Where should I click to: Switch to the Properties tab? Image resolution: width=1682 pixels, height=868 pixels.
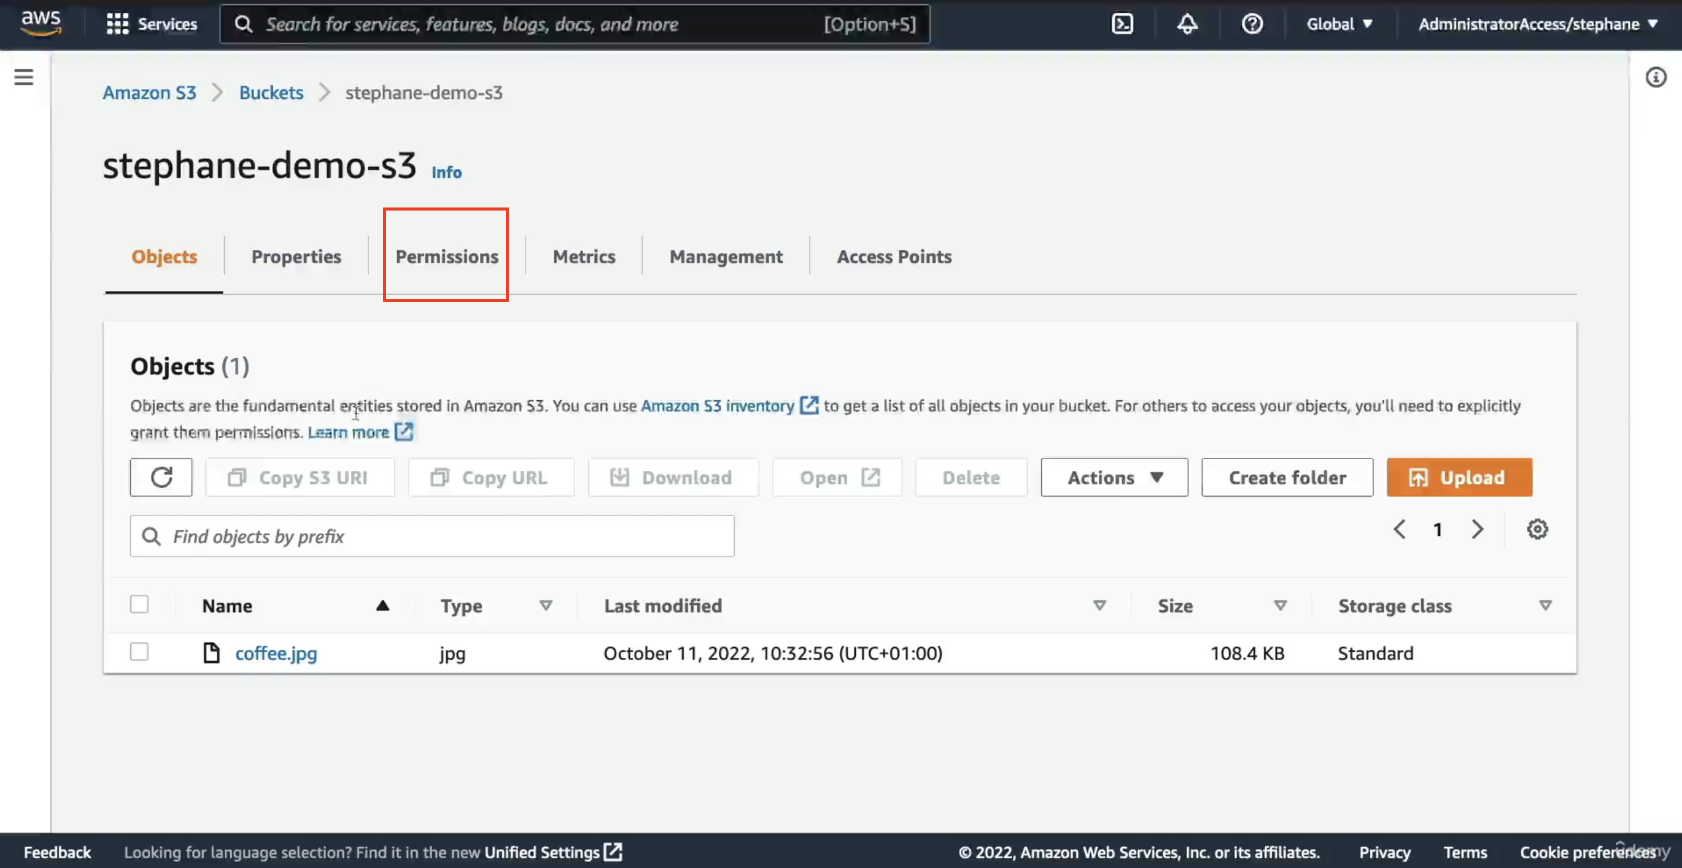(x=296, y=257)
